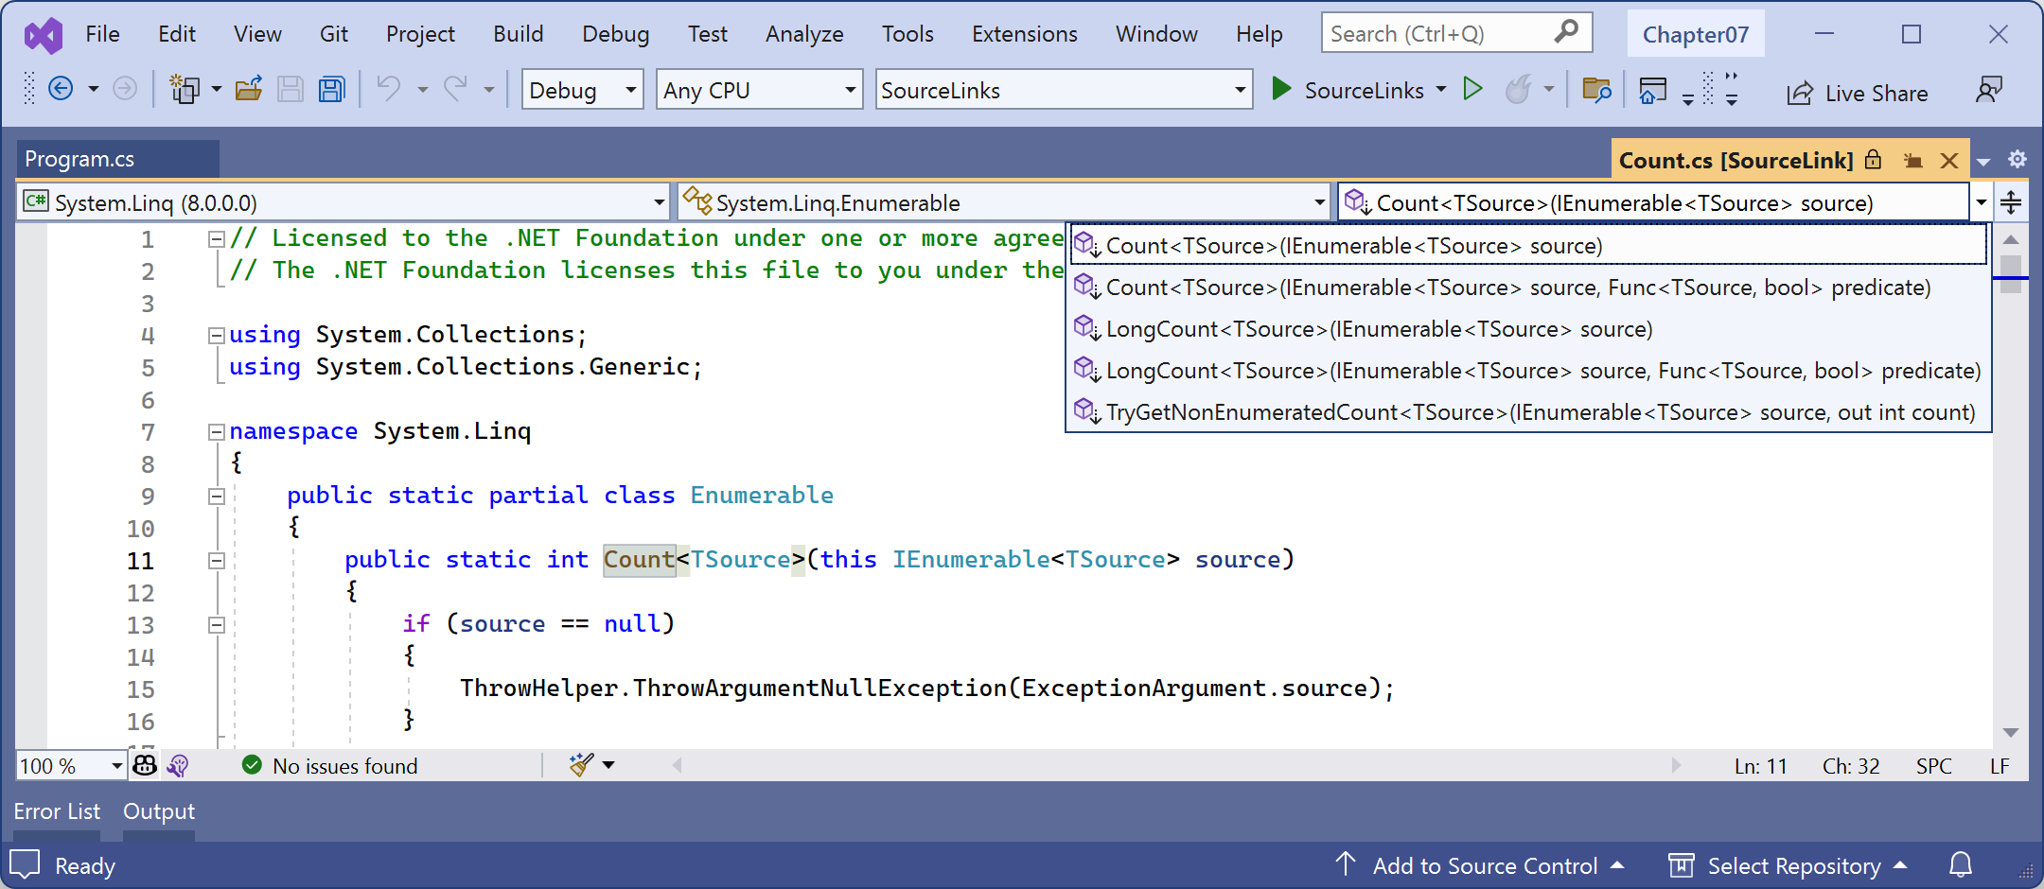The image size is (2044, 889).
Task: Open the code cleanup dropdown arrow
Action: 608,764
